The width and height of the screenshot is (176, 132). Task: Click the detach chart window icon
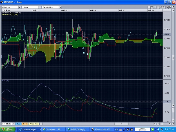[x=173, y=7]
